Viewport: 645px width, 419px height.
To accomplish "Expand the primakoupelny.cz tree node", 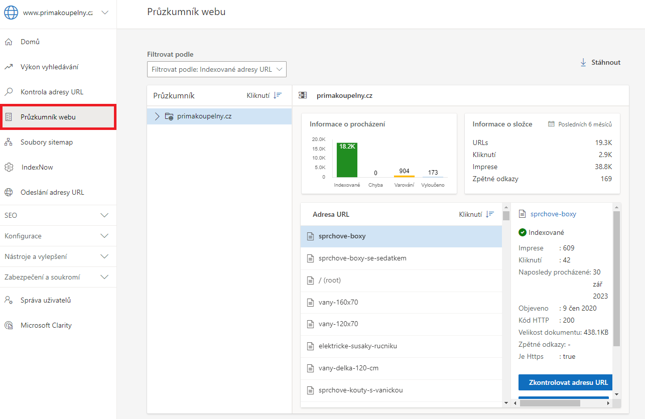I will (x=157, y=116).
